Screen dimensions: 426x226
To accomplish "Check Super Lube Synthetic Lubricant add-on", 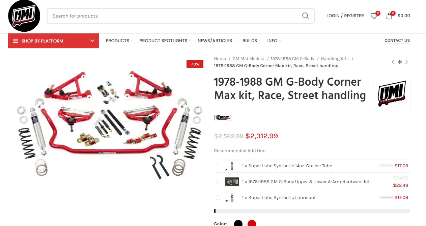I will [x=218, y=198].
